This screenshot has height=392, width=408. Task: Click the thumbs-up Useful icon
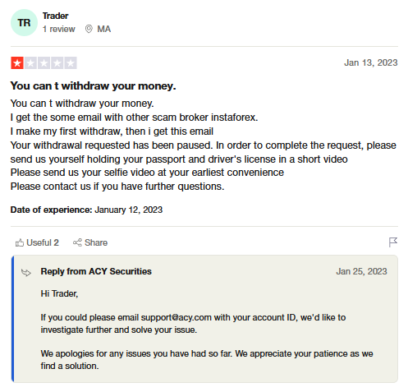coord(20,242)
